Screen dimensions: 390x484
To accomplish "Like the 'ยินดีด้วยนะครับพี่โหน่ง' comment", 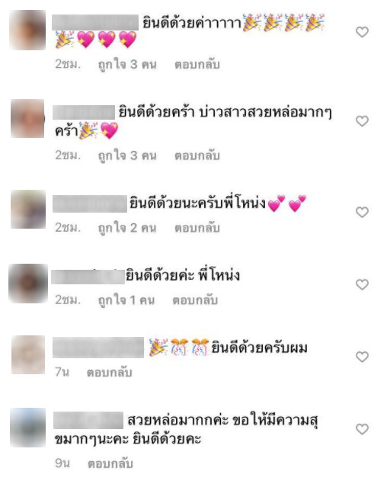I will 363,212.
